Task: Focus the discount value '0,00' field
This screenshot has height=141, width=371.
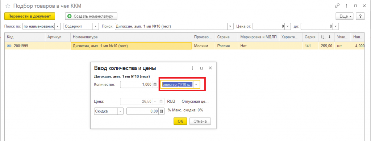Action: [142, 111]
